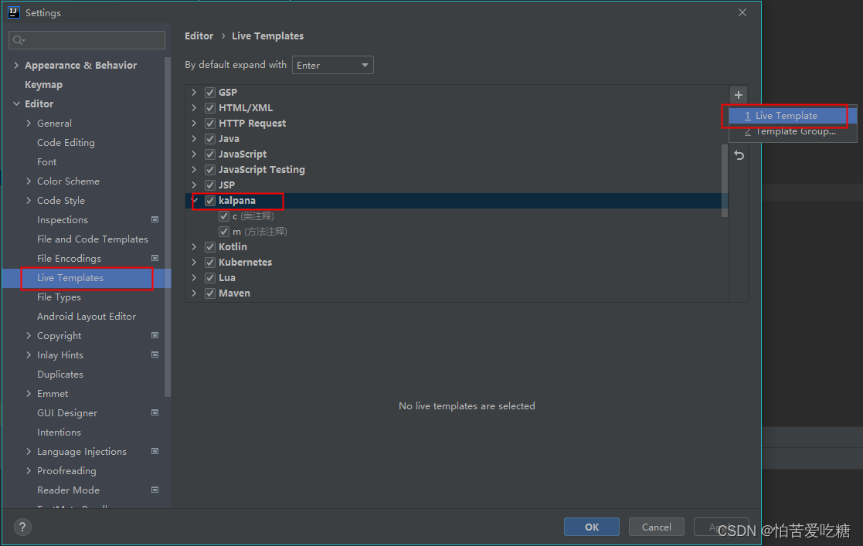Open the Reader Mode settings page
The height and width of the screenshot is (546, 863).
coord(68,490)
